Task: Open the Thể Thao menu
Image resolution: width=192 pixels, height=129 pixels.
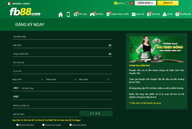Action: [80, 14]
